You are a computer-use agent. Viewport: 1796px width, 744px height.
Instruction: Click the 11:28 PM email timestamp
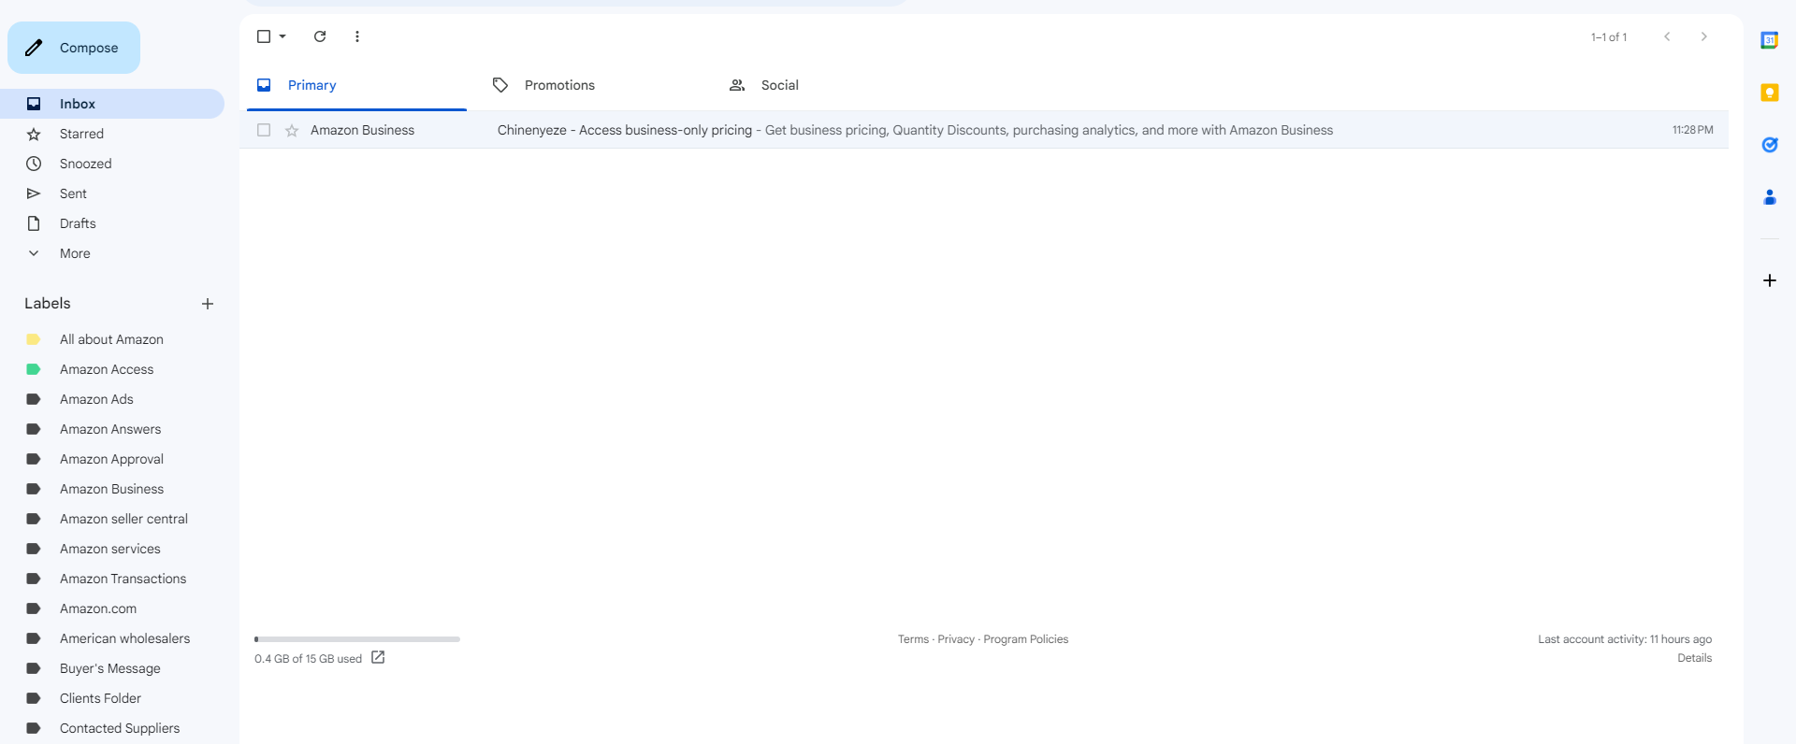(x=1693, y=130)
